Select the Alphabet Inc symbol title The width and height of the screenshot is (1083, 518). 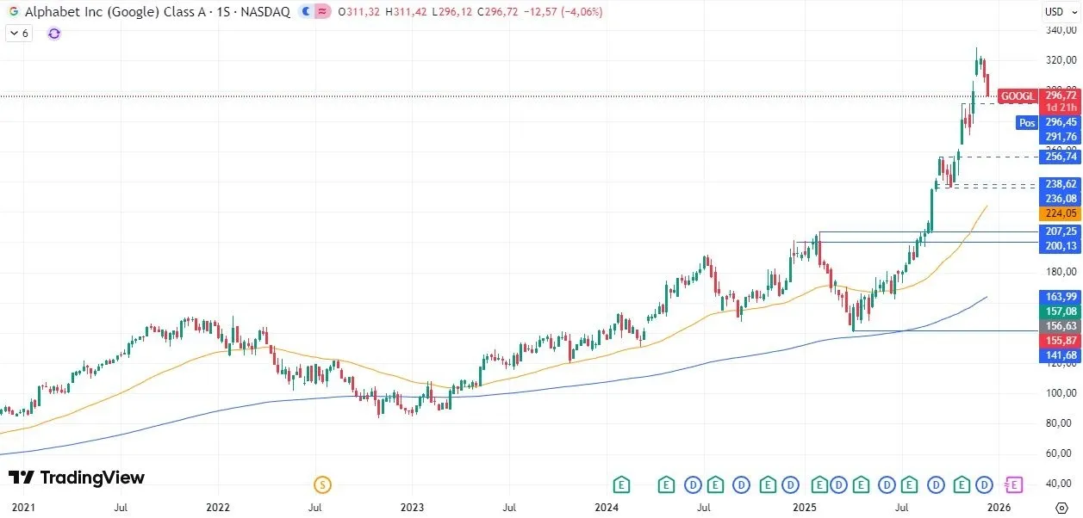[x=112, y=12]
